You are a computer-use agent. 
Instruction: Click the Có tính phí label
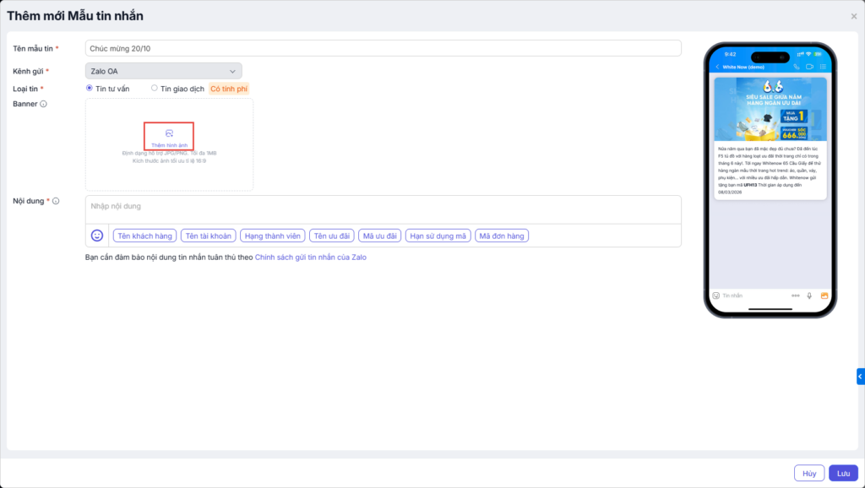(229, 89)
